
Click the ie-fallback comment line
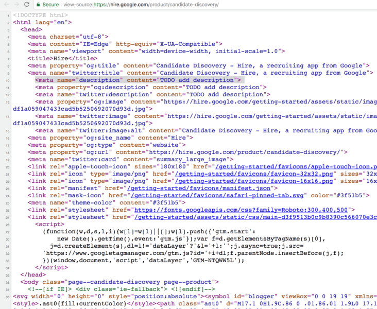point(122,289)
